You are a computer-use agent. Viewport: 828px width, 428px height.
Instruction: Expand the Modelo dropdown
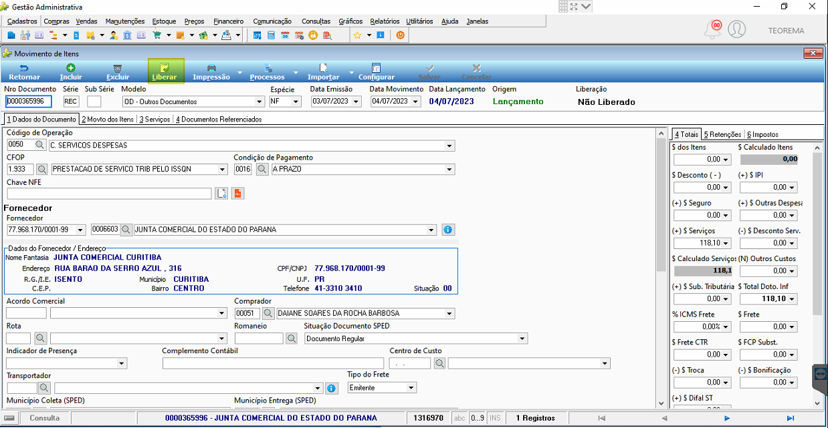260,102
